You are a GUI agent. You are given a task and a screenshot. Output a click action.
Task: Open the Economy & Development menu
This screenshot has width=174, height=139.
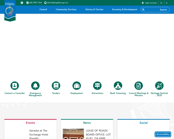pyautogui.click(x=125, y=10)
